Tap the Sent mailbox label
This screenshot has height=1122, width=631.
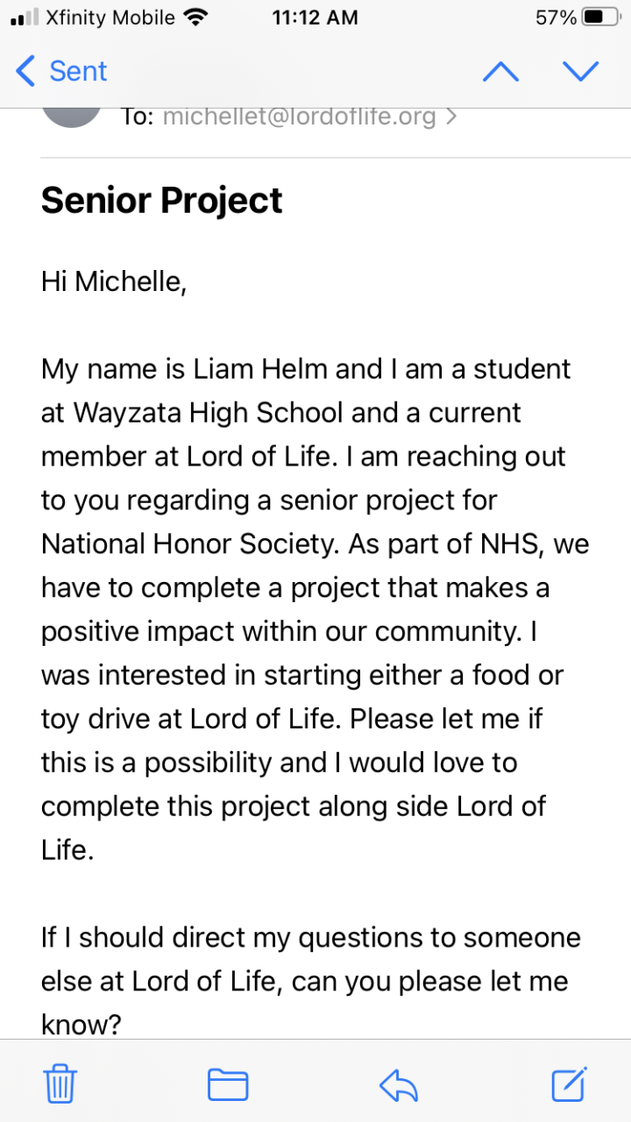(78, 72)
